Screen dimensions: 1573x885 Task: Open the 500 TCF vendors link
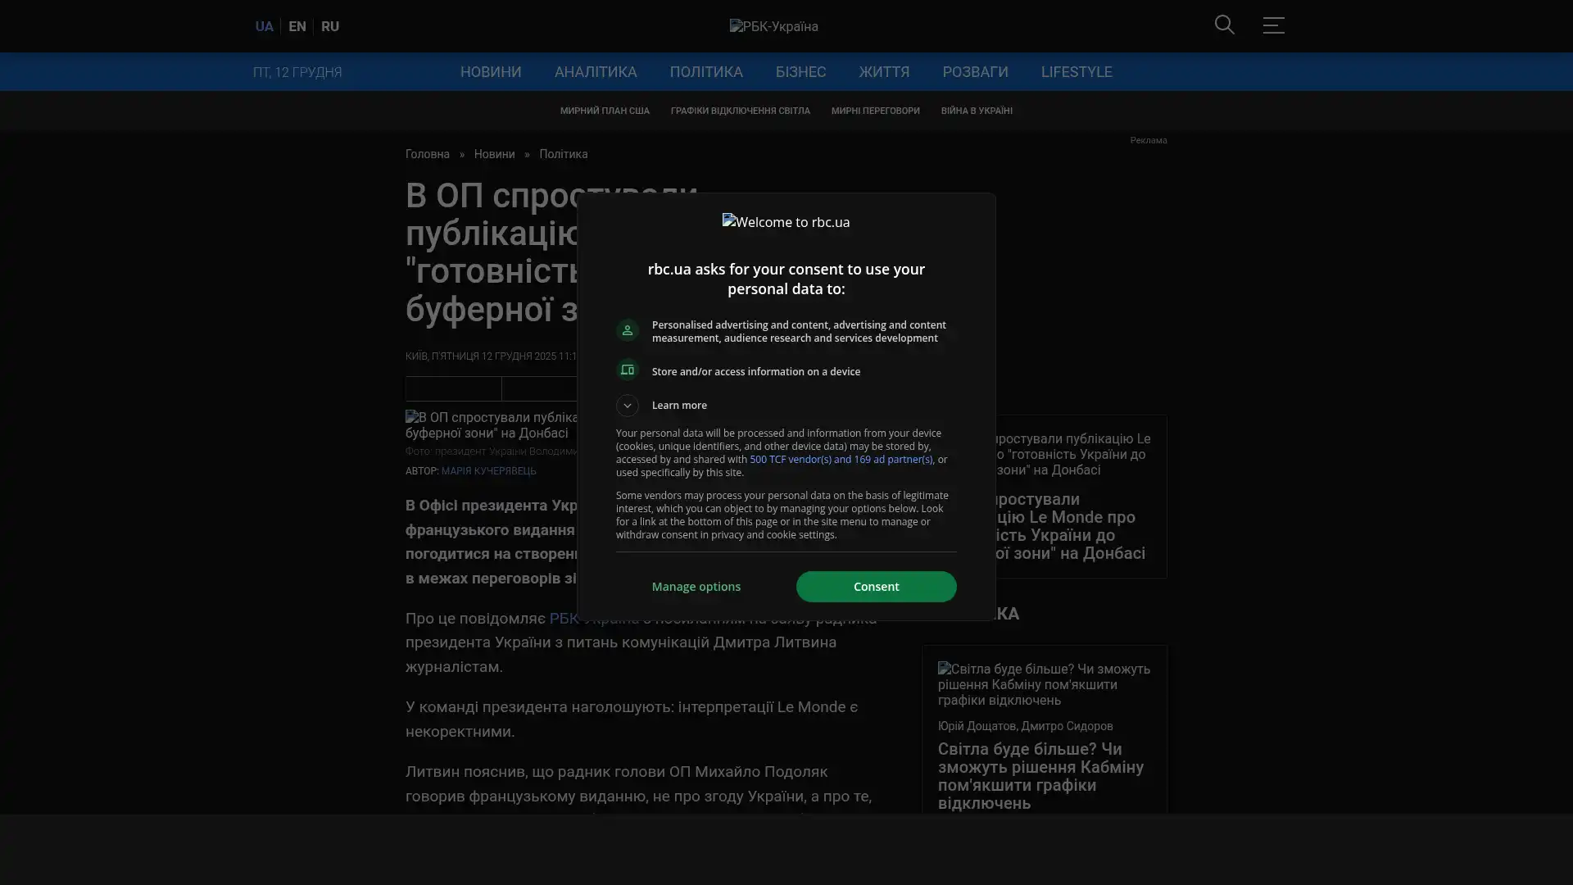(841, 460)
